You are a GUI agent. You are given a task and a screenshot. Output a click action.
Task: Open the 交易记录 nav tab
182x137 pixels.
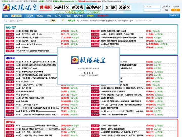[29, 16]
